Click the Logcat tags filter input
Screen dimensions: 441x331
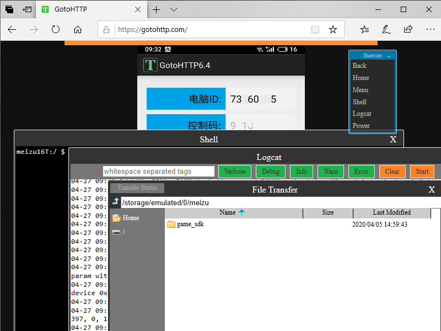158,171
